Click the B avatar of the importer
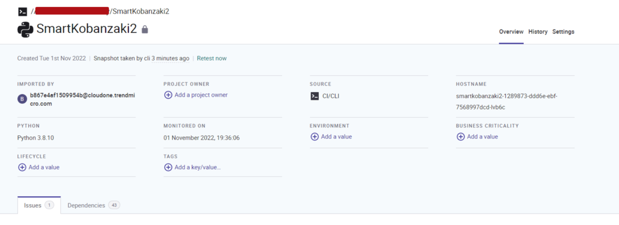The height and width of the screenshot is (225, 619). pyautogui.click(x=22, y=99)
